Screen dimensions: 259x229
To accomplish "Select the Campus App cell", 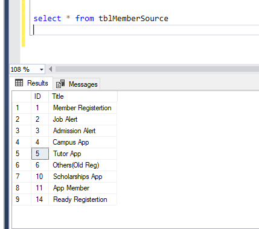I will tap(83, 142).
